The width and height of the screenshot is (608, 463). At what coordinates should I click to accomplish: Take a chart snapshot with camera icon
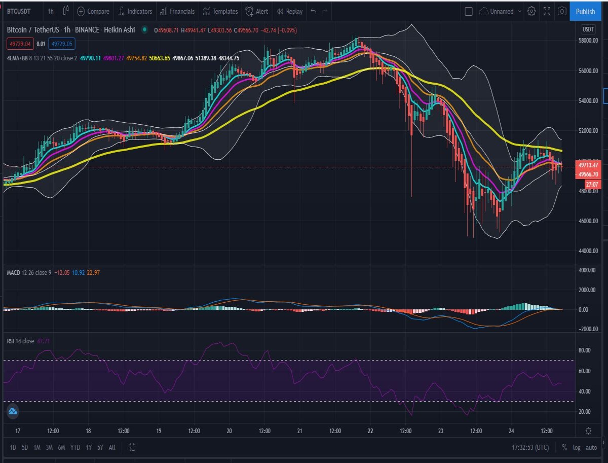click(x=562, y=11)
